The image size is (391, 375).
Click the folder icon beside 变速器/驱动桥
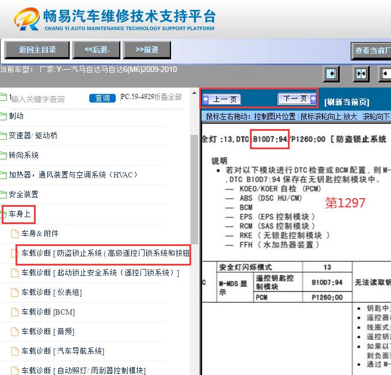point(3,136)
